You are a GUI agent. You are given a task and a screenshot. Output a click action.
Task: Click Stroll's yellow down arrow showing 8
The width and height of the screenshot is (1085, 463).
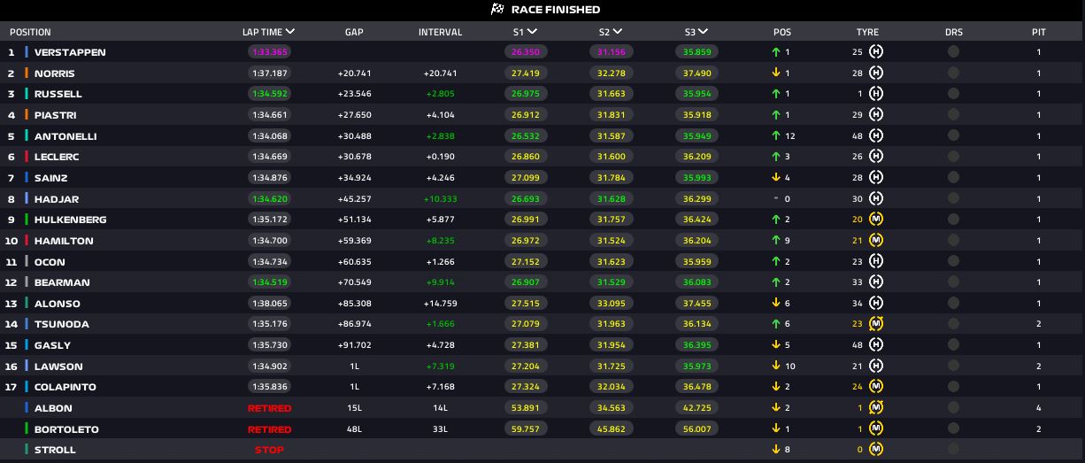[x=776, y=450]
